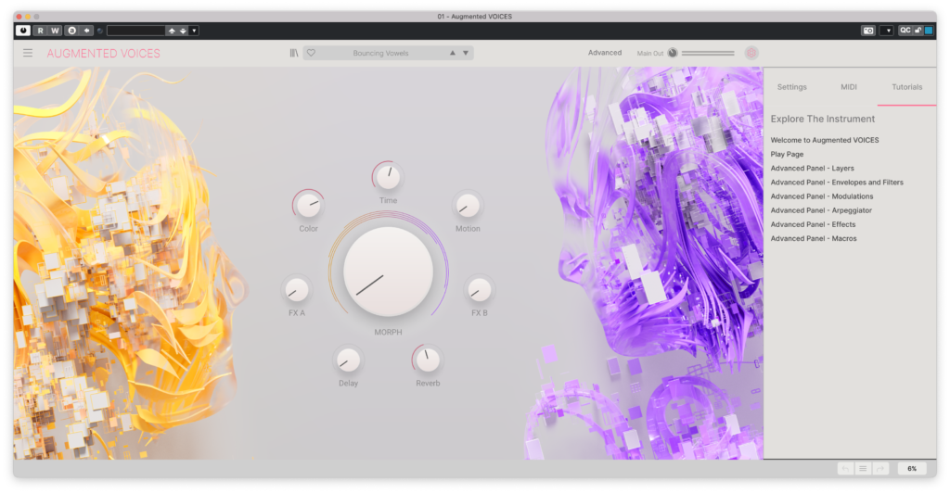Screen dimensions: 950x493
Task: Switch to the MIDI tab
Action: 849,87
